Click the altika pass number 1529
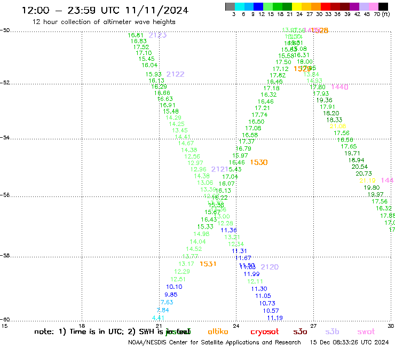This screenshot has height=347, width=395. (x=302, y=68)
